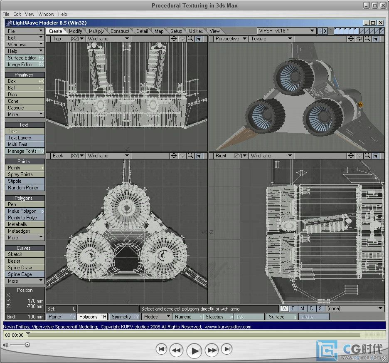Click the zoom magnifier in the Back viewport
Viewport: 389px width, 363px height.
190,156
